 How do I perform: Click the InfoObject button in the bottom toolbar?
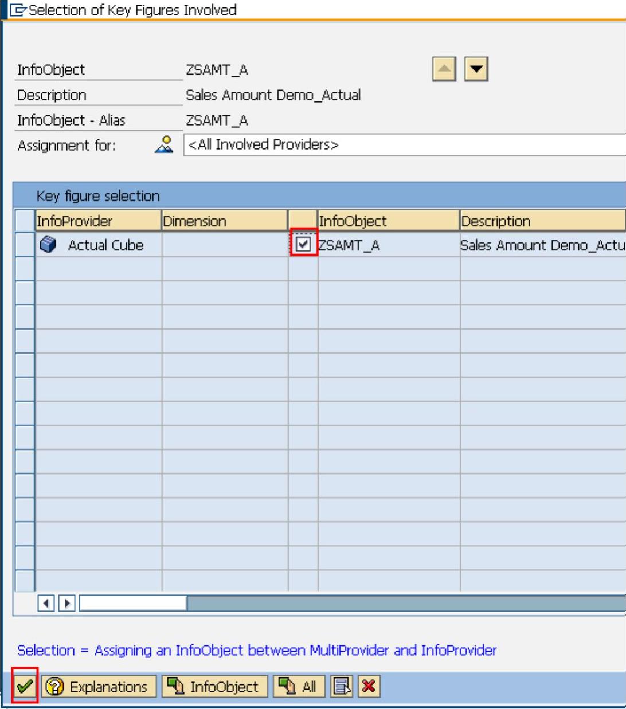(215, 686)
